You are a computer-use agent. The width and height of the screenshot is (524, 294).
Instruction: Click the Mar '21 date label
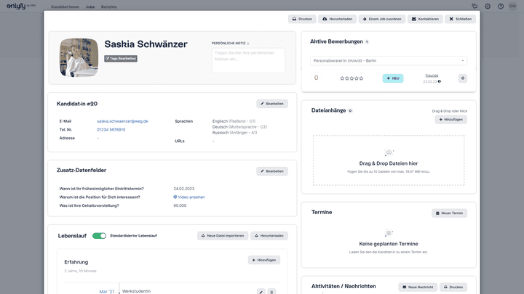click(x=106, y=292)
